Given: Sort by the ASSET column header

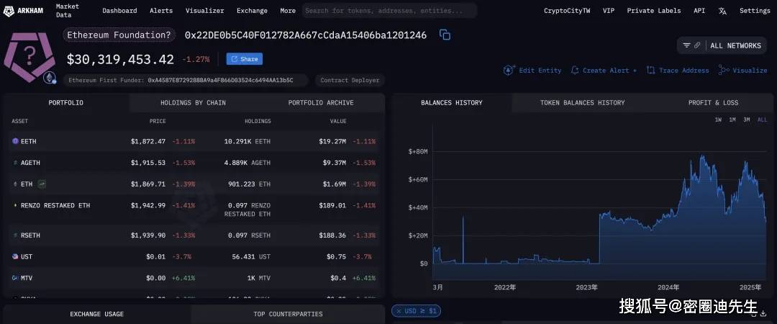Looking at the screenshot, I should 20,121.
